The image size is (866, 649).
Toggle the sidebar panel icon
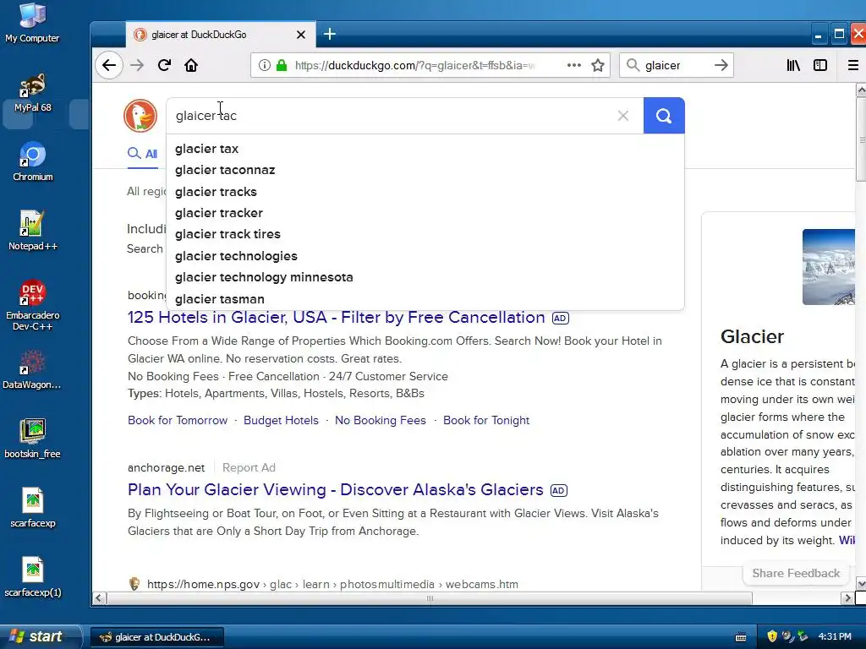click(820, 65)
